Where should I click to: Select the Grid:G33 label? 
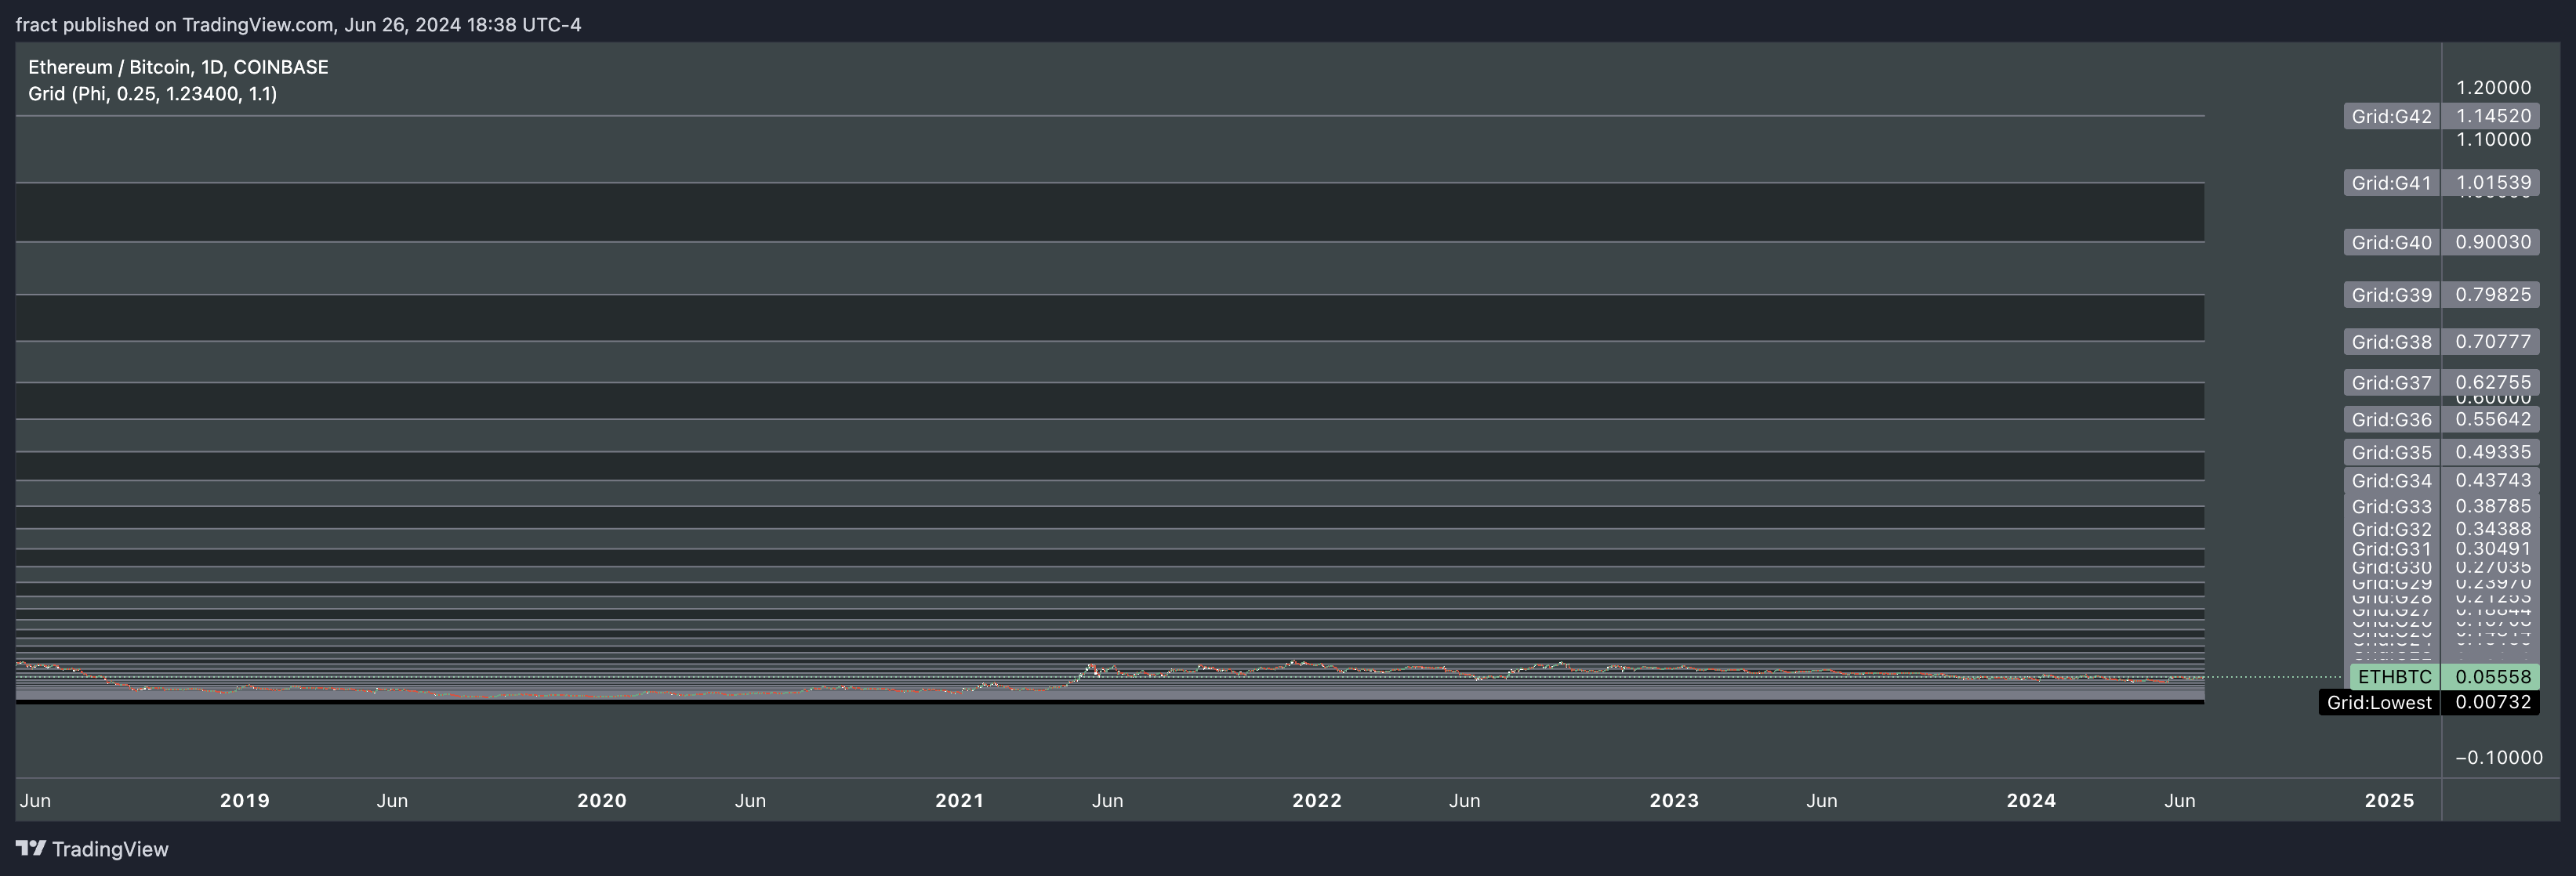[x=2391, y=506]
